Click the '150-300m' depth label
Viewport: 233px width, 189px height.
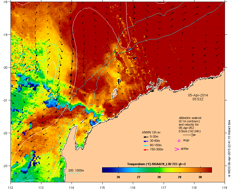coord(157,149)
